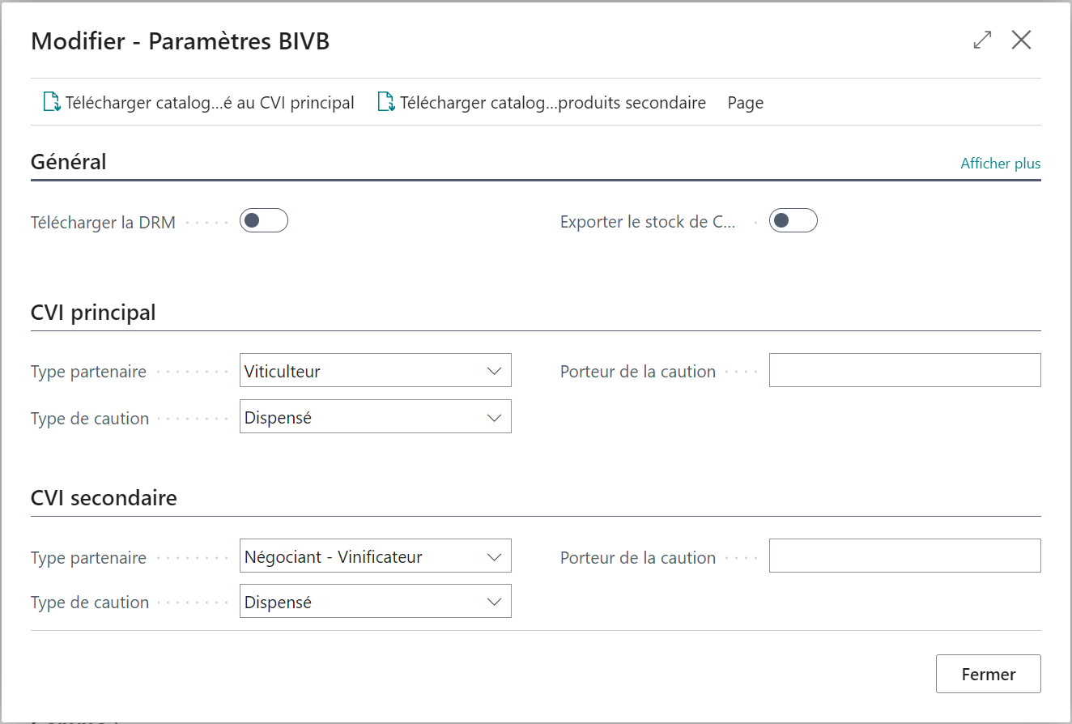
Task: Select Télécharger catalogue au CVI principal action
Action: [199, 103]
